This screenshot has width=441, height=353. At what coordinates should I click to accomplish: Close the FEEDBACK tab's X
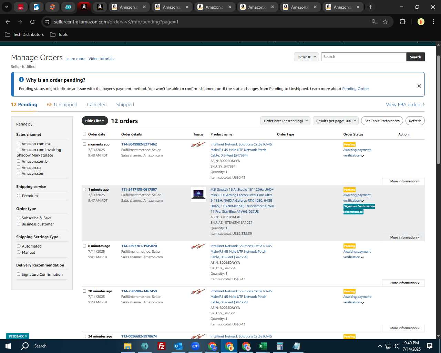tap(26, 336)
